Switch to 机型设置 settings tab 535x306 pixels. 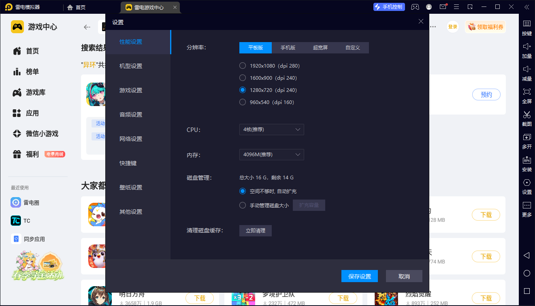[138, 66]
